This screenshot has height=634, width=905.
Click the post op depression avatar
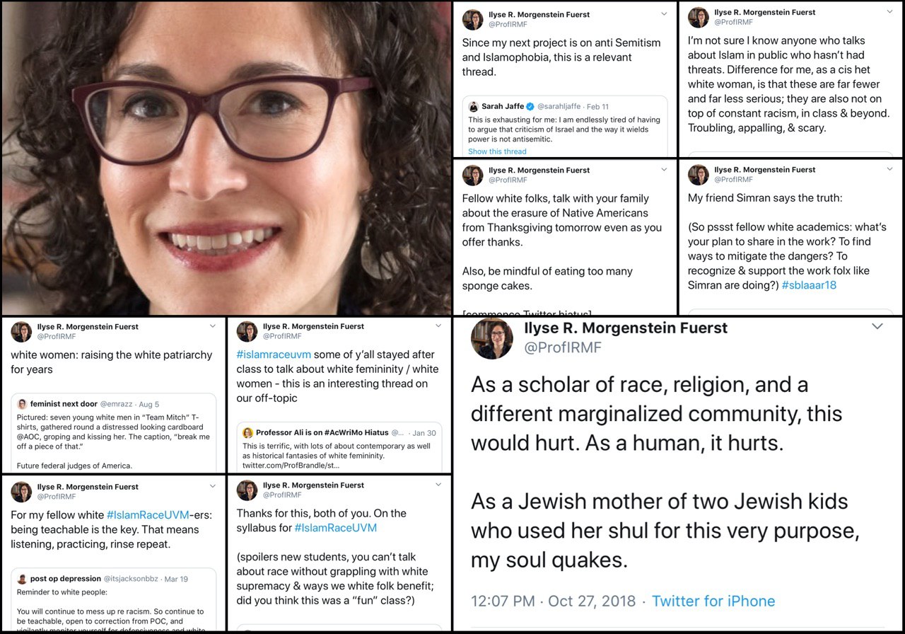(x=22, y=579)
